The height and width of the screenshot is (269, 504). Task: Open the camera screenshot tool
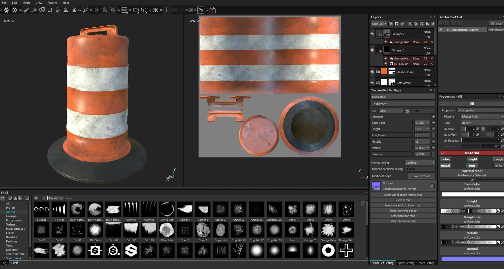[155, 10]
